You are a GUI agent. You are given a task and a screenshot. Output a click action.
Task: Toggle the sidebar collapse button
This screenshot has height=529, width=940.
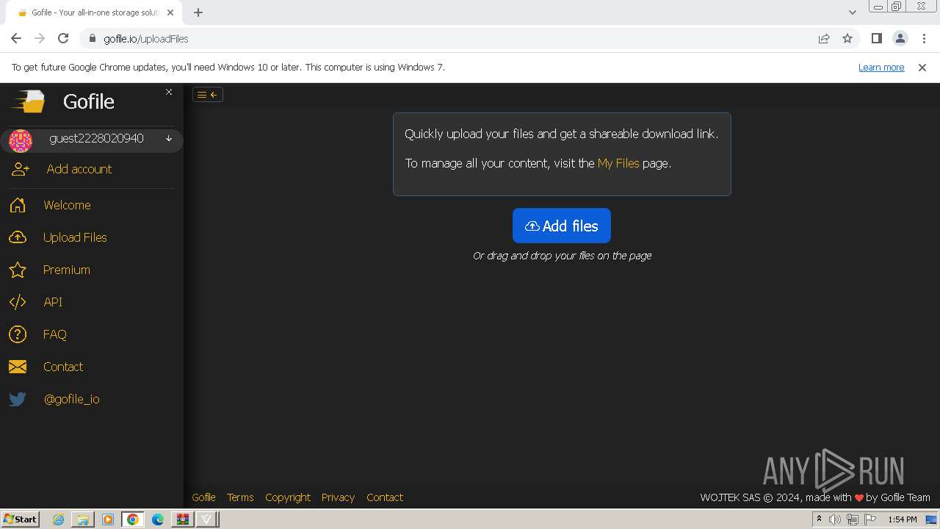(208, 94)
